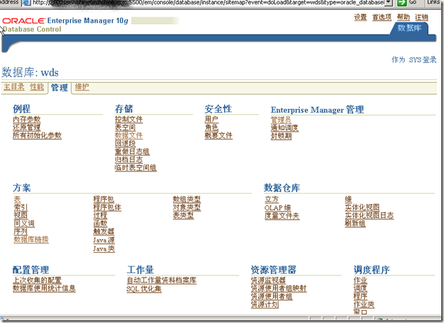Image resolution: width=444 pixels, height=323 pixels.
Task: Open OLAP 维 link
Action: [x=278, y=207]
